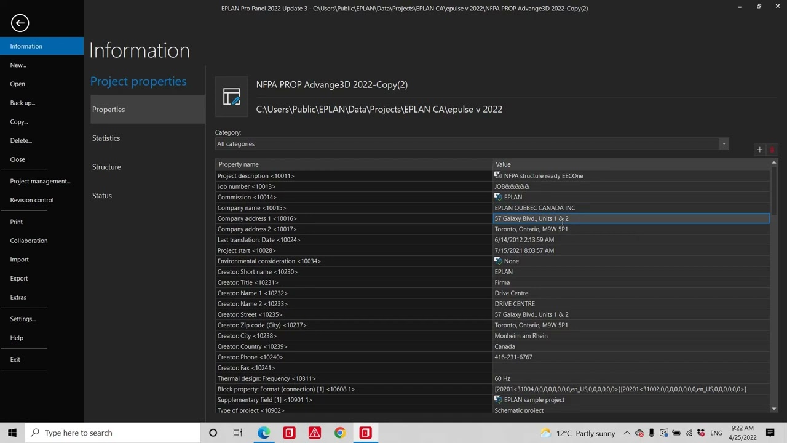Switch to Status tab
787x443 pixels.
pyautogui.click(x=148, y=196)
